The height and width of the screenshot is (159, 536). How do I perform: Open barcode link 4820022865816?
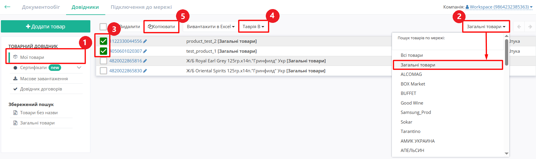tap(126, 61)
